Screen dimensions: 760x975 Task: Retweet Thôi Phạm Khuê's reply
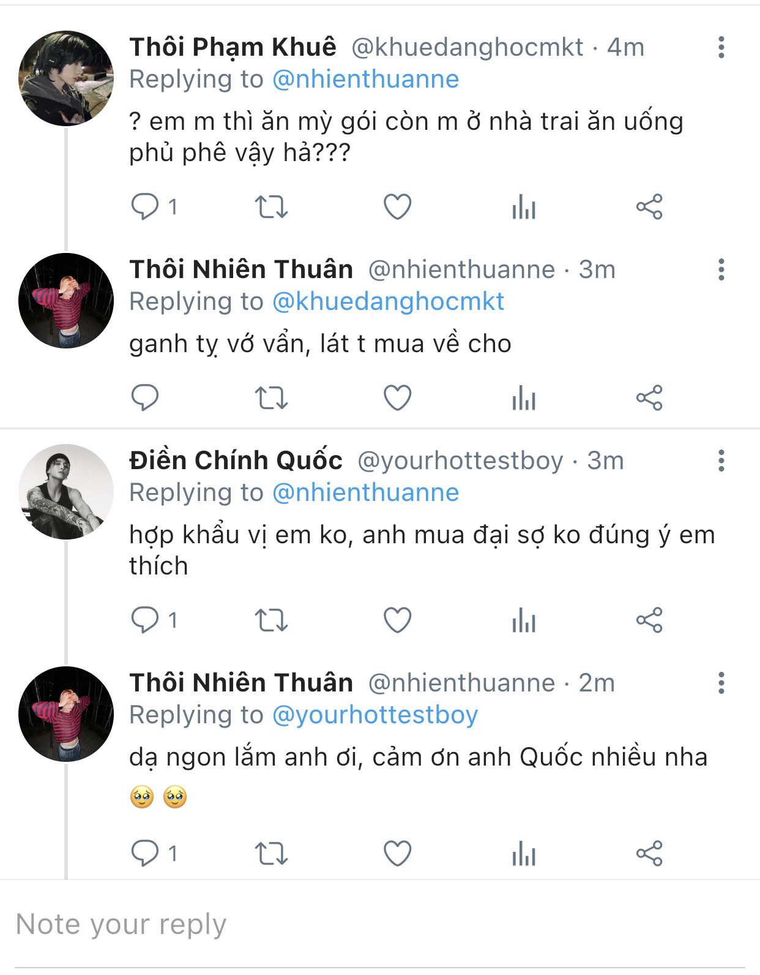(x=271, y=207)
